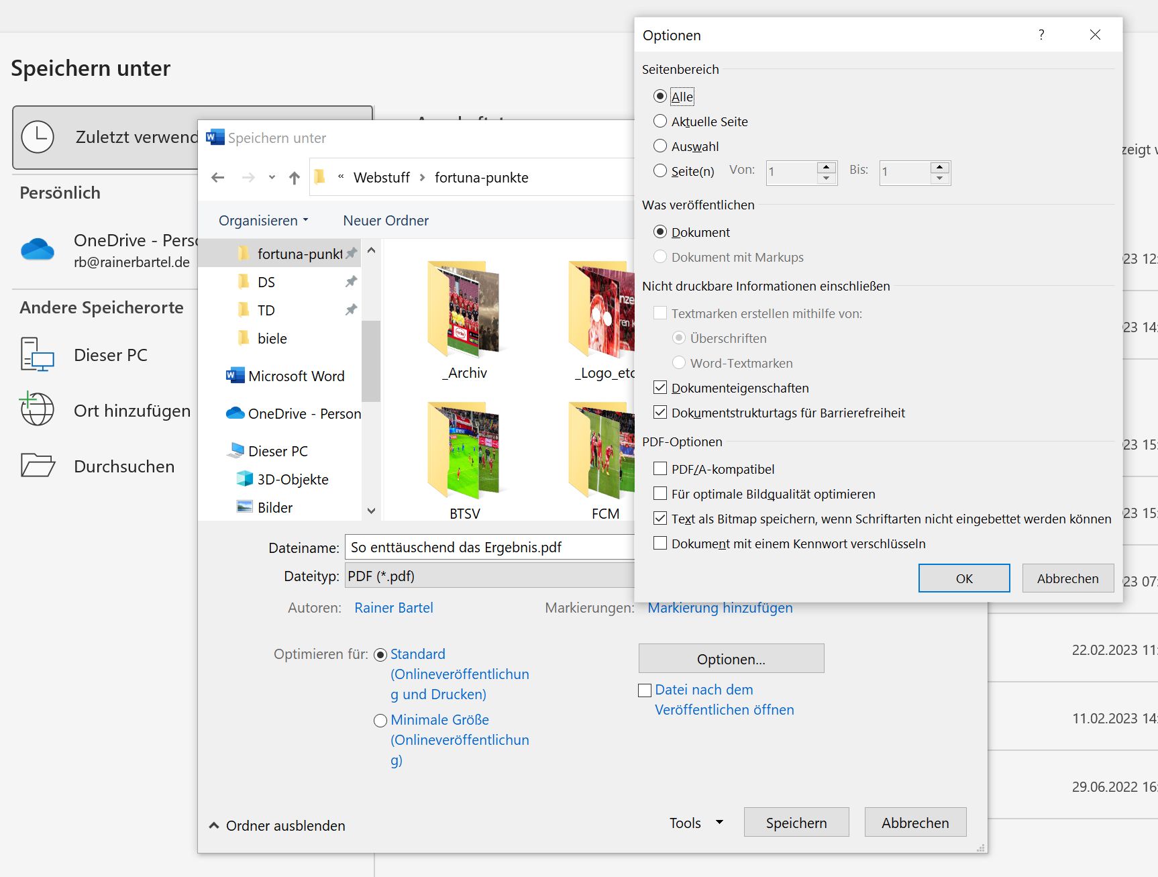The height and width of the screenshot is (877, 1158).
Task: Click the clock icon for Zuletzt verwendet
Action: tap(38, 137)
